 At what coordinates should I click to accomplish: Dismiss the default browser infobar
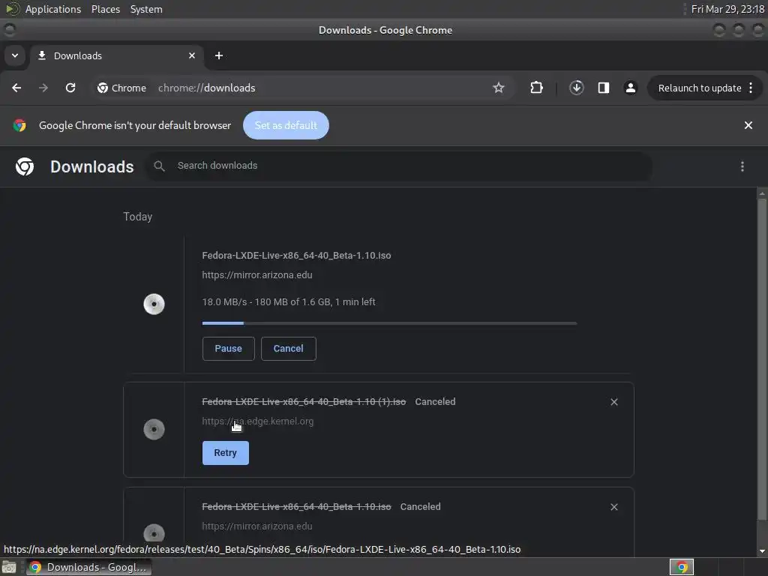tap(748, 125)
